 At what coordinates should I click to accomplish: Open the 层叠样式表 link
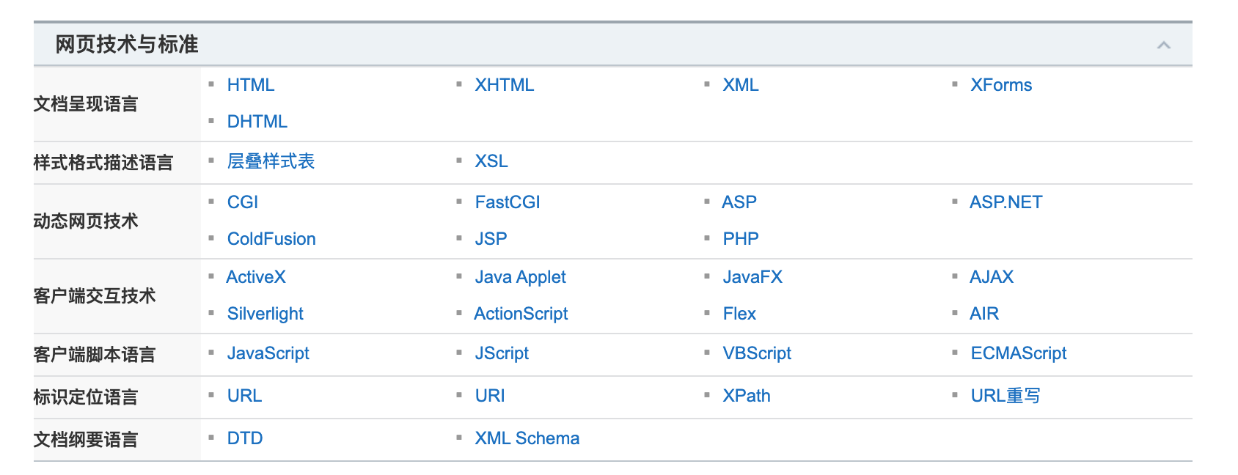[271, 161]
